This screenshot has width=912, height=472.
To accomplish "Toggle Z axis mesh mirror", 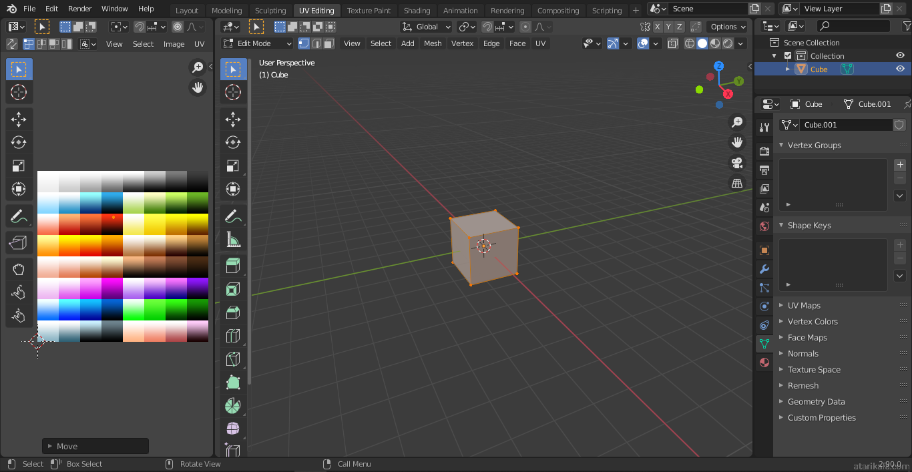I will (x=680, y=27).
